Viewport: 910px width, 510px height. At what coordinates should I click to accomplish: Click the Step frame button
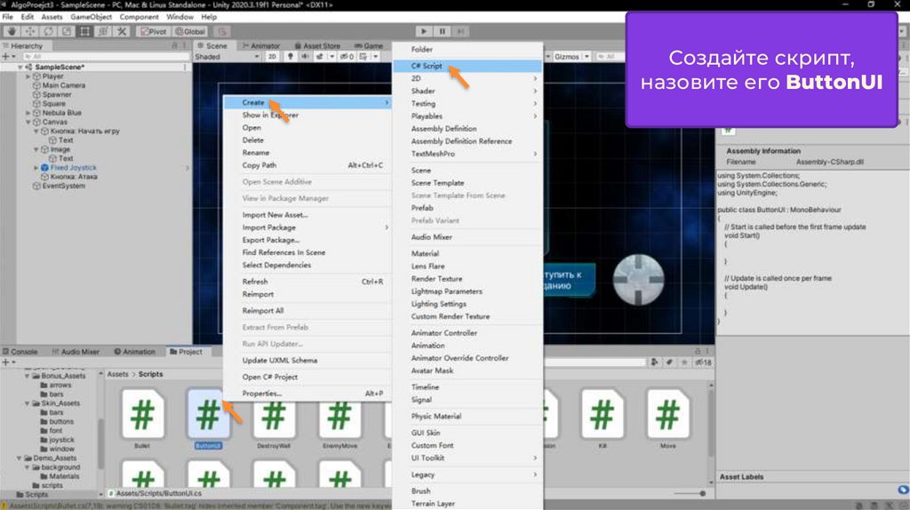[461, 31]
